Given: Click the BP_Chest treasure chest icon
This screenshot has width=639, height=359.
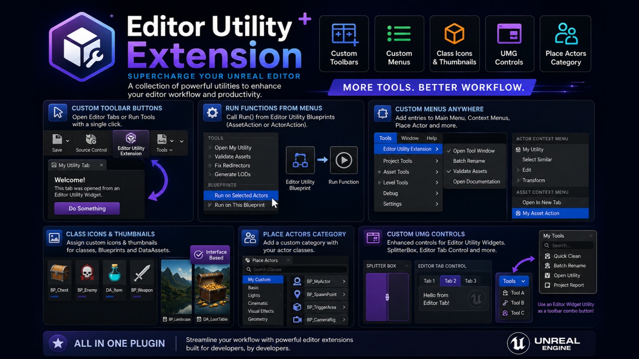Looking at the screenshot, I should click(59, 273).
